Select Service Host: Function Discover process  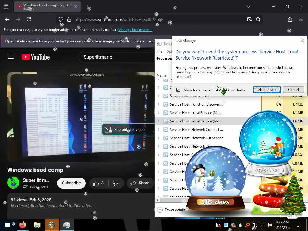(196, 104)
